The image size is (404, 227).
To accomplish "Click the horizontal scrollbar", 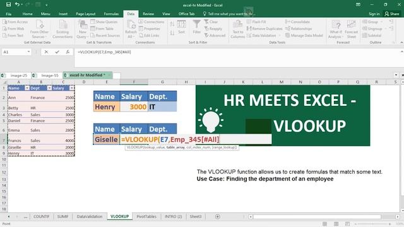I will tap(317, 217).
